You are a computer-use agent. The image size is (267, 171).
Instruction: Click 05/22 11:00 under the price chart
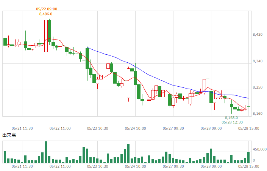[x=60, y=128]
